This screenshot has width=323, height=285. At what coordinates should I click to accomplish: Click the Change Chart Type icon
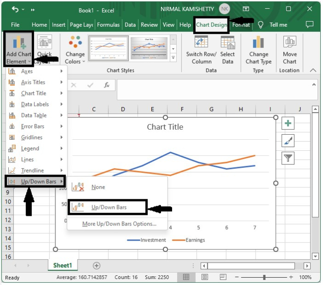[258, 42]
